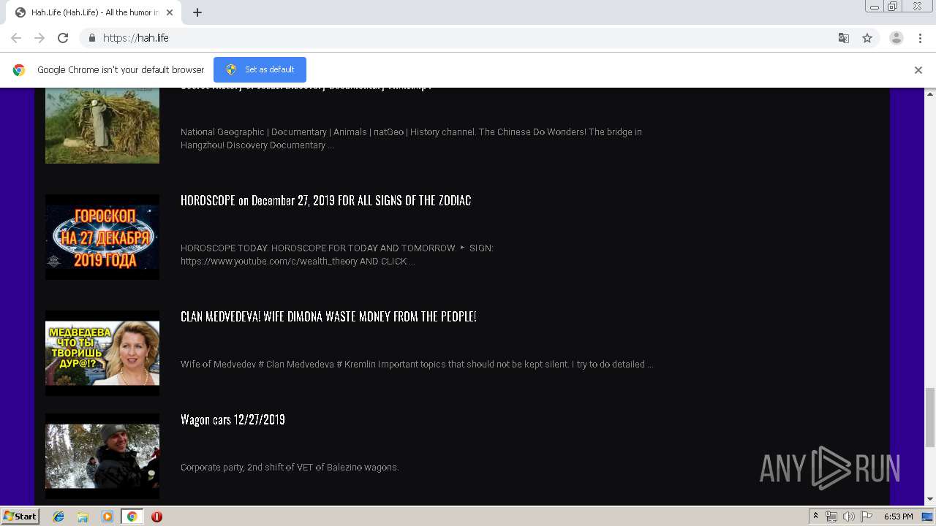Click the Wagon cars snowy thumbnail
Screen dimensions: 936x526
coord(102,456)
